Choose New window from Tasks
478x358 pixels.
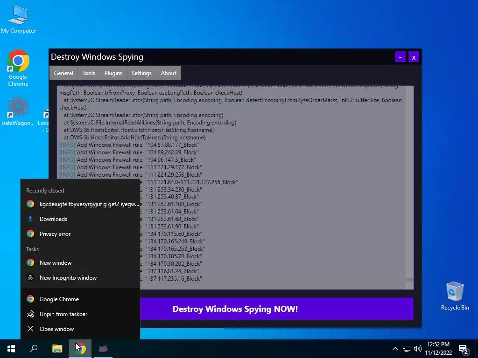[x=80, y=263]
